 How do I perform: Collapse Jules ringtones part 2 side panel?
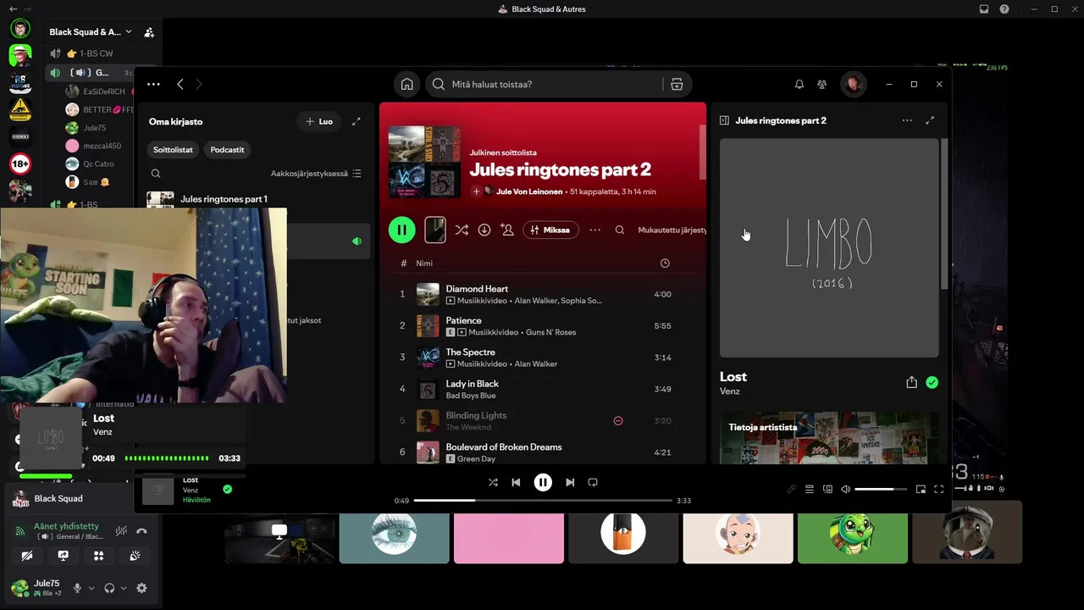tap(724, 120)
